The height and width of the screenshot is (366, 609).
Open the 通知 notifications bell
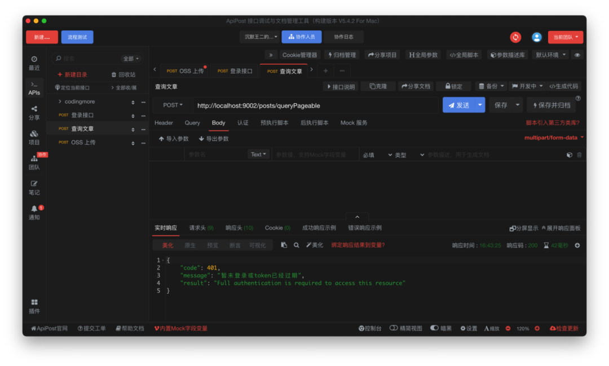(34, 213)
